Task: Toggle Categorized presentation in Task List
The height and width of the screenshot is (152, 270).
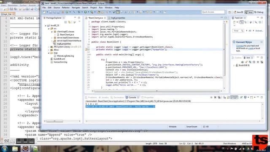Action: 242,22
